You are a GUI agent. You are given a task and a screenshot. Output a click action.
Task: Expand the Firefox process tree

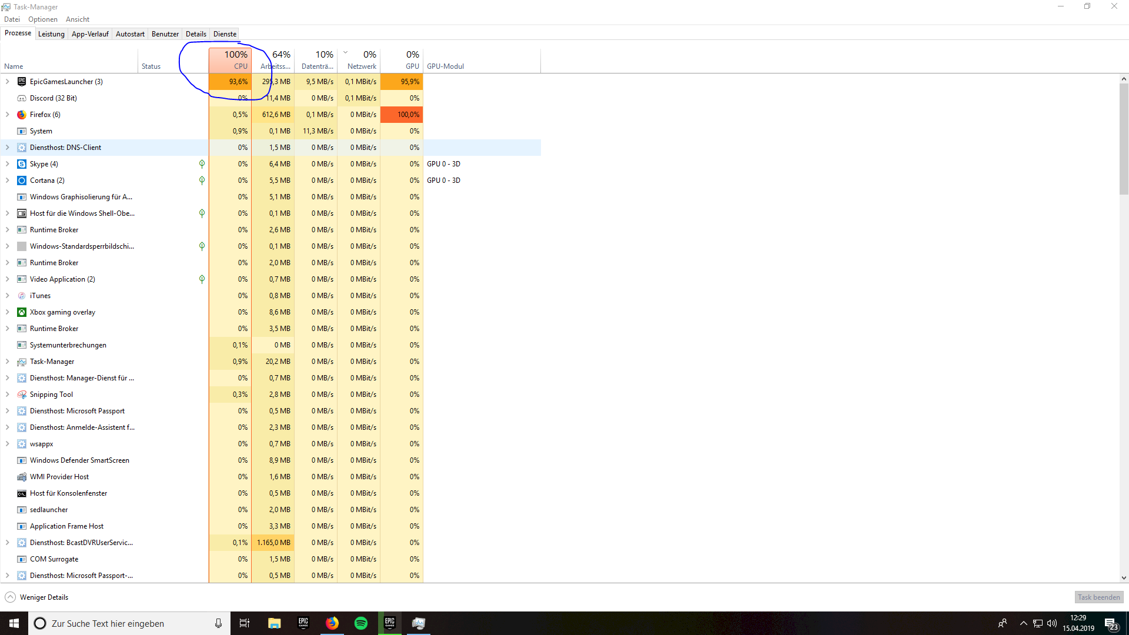tap(8, 114)
